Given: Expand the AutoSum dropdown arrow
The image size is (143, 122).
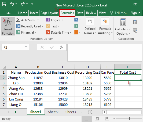Looking at the screenshot, I should [38, 20].
